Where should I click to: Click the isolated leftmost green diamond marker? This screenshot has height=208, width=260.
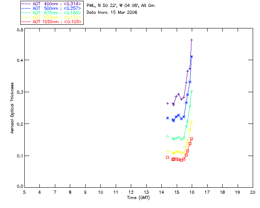(167, 136)
